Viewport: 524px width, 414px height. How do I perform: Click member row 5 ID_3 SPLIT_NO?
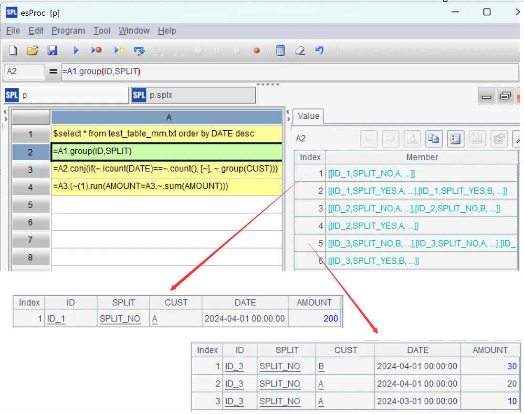point(422,243)
